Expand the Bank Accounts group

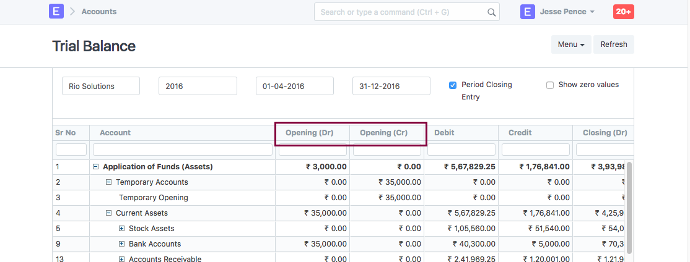click(122, 244)
